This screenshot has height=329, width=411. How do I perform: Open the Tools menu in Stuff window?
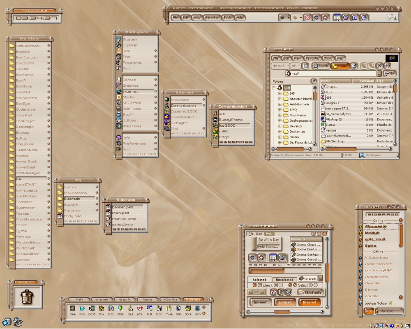[328, 58]
